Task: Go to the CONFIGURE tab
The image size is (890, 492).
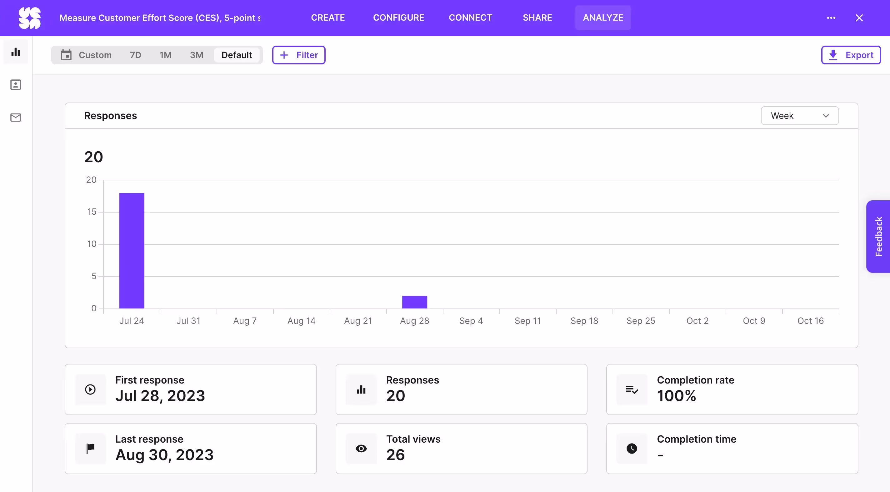Action: [x=398, y=18]
